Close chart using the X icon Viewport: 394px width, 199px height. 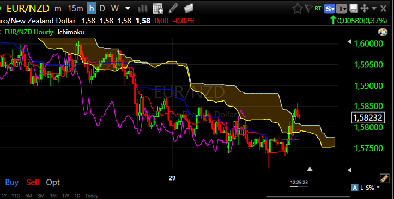(383, 9)
